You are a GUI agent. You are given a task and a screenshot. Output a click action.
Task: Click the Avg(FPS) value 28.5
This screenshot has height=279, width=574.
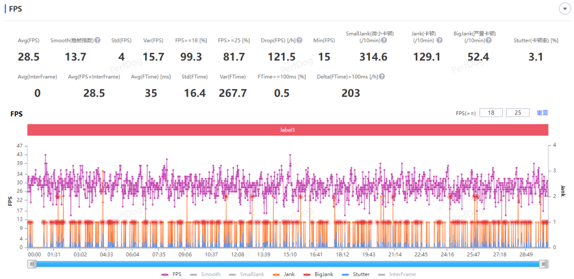29,57
